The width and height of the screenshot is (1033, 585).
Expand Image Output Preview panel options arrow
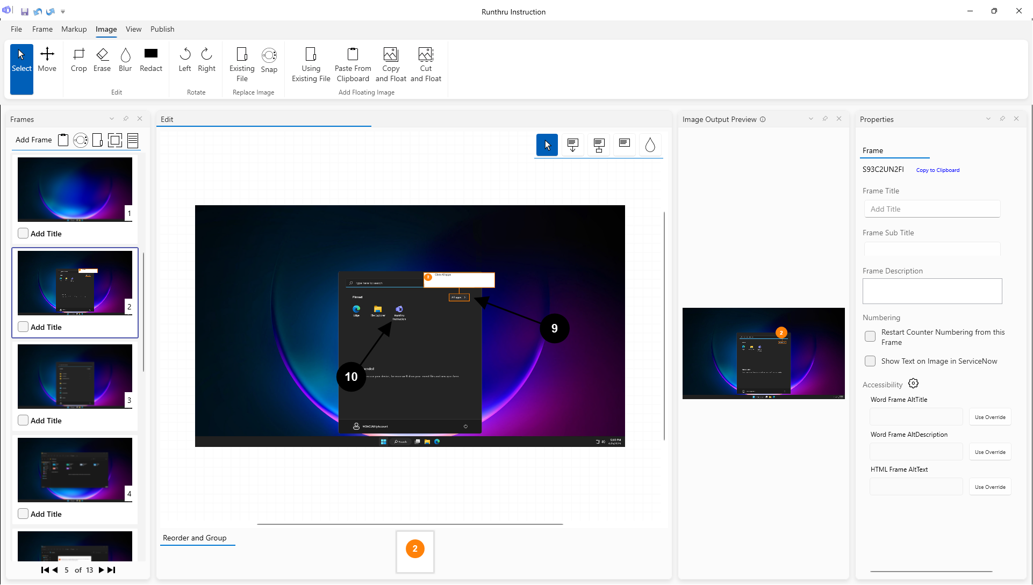click(x=811, y=119)
